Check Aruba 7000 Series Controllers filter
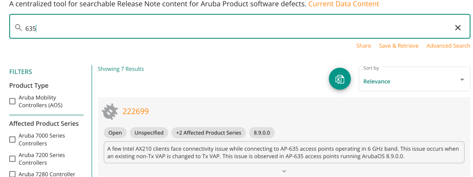This screenshot has height=177, width=473. pyautogui.click(x=12, y=139)
